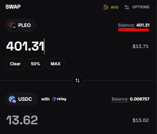Set amount to 50%
The height and width of the screenshot is (134, 157).
35,64
